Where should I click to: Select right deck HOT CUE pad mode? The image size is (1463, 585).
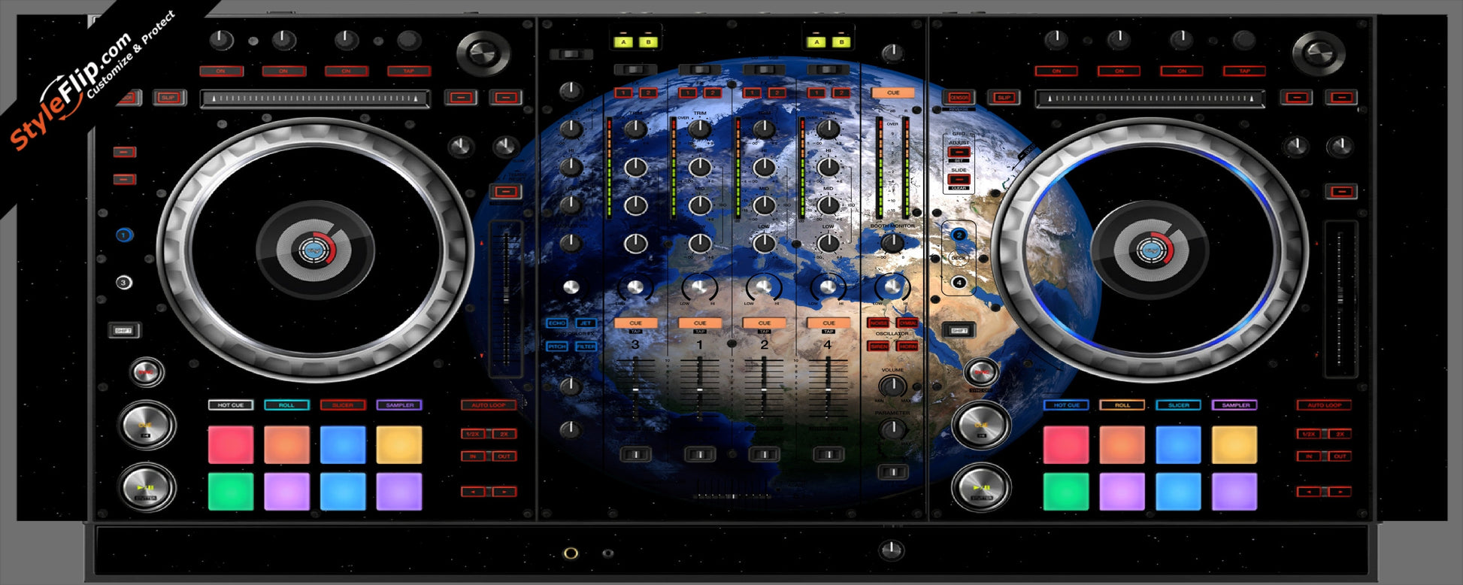pyautogui.click(x=1066, y=405)
